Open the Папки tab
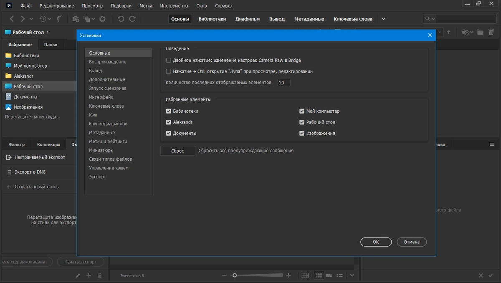The height and width of the screenshot is (283, 501). [51, 45]
